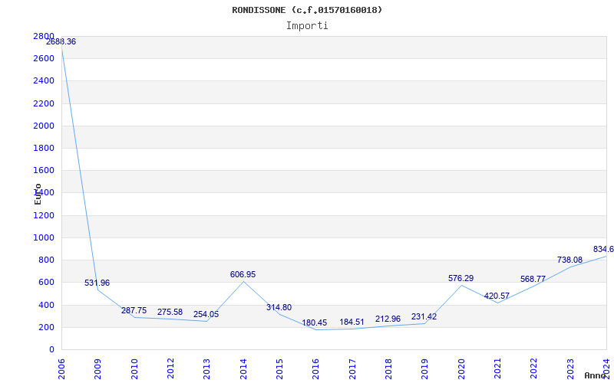Click the data label 180.45
The width and height of the screenshot is (614, 383).
point(315,323)
